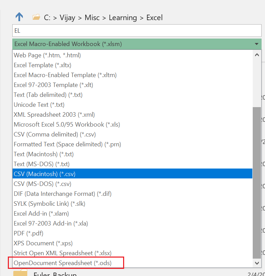Pick XML Spreadsheet 2003 (*.xml)
The height and width of the screenshot is (276, 265).
click(x=132, y=115)
